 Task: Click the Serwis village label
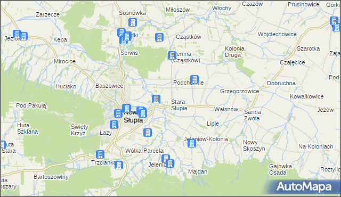pos(129,53)
